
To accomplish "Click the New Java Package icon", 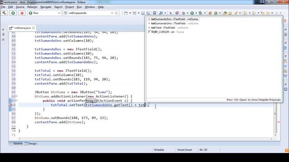I will 210,13.
